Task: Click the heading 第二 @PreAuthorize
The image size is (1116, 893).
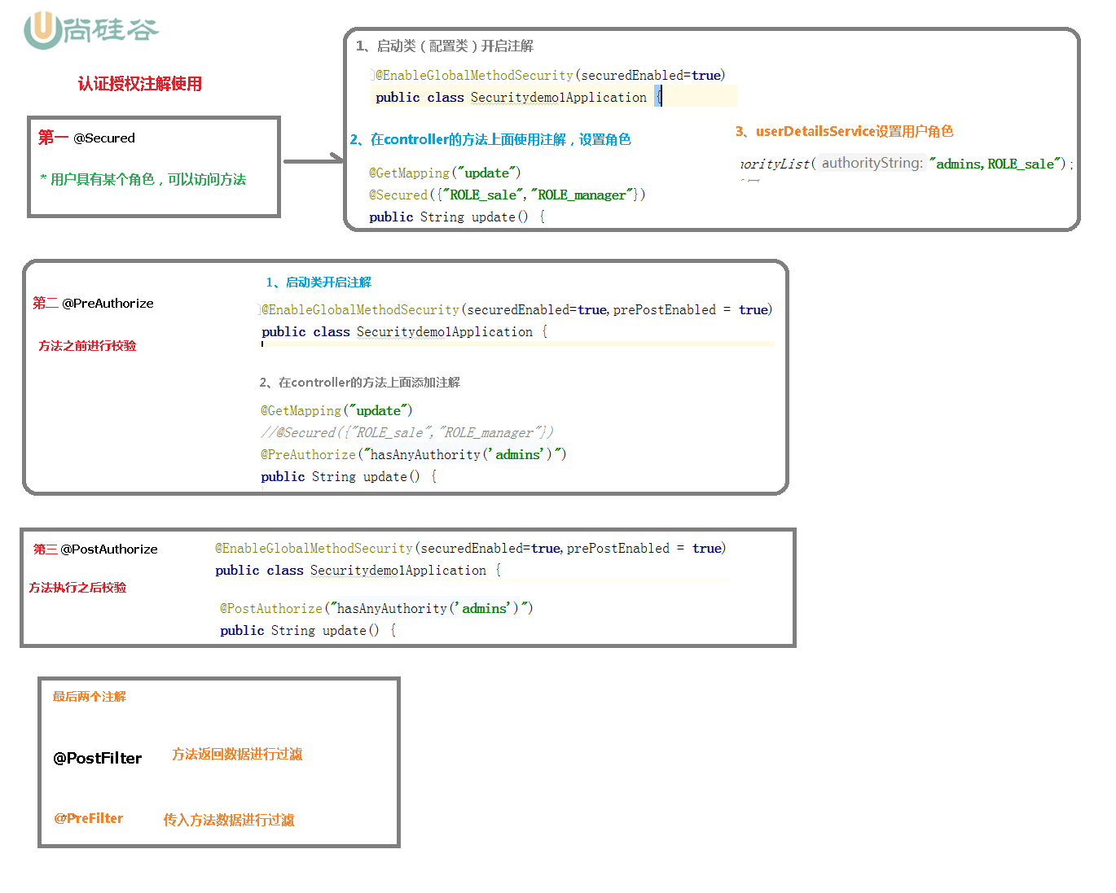Action: (93, 303)
